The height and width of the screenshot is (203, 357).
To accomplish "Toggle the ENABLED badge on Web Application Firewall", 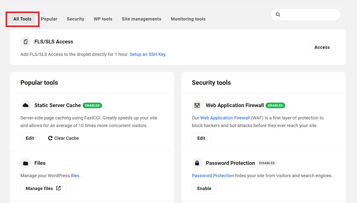I will point(275,105).
